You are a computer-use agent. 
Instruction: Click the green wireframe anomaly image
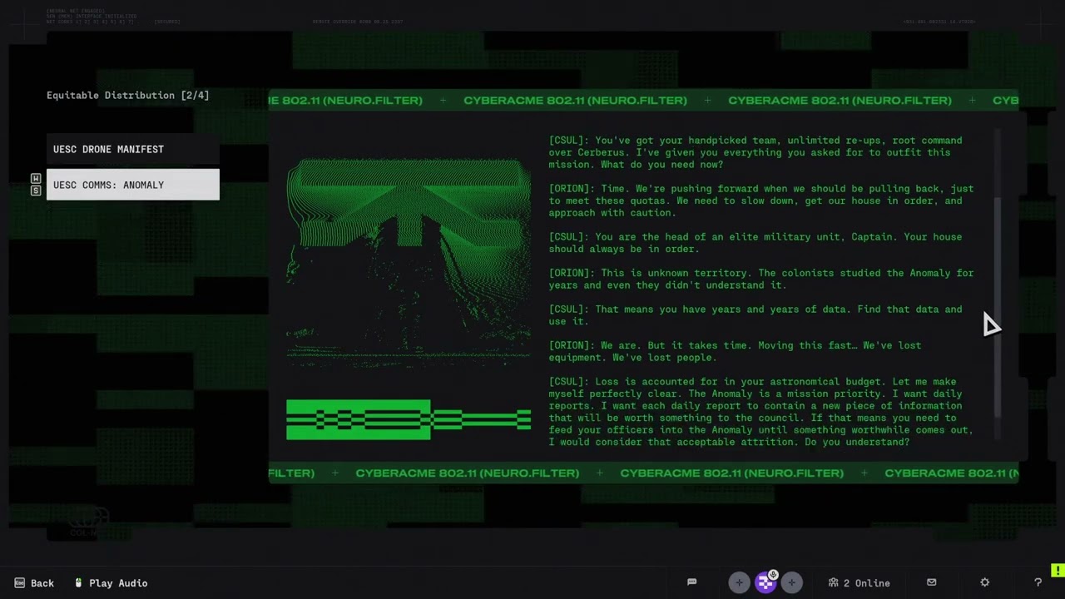pyautogui.click(x=409, y=262)
